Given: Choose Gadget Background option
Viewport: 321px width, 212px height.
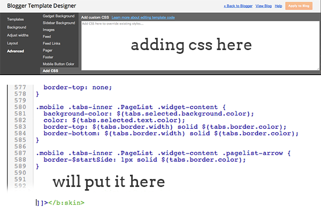Looking at the screenshot, I should 58,16.
